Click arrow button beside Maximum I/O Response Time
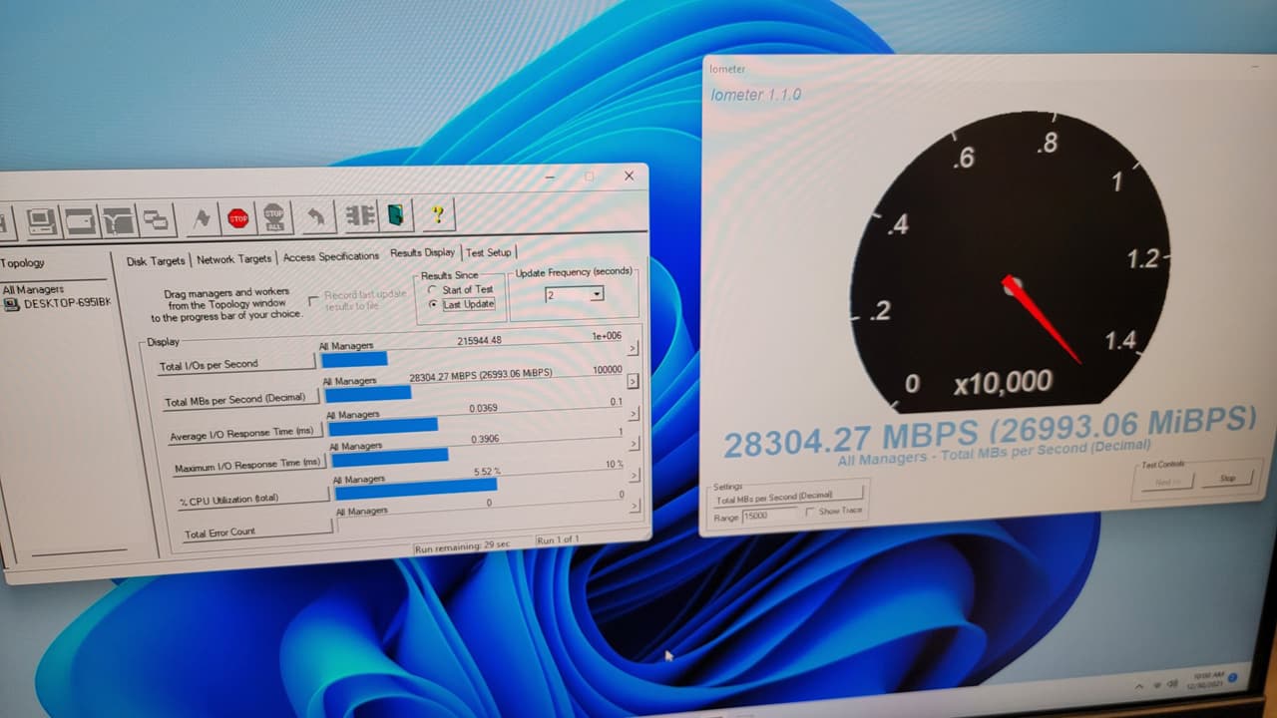Image resolution: width=1277 pixels, height=718 pixels. (x=635, y=445)
